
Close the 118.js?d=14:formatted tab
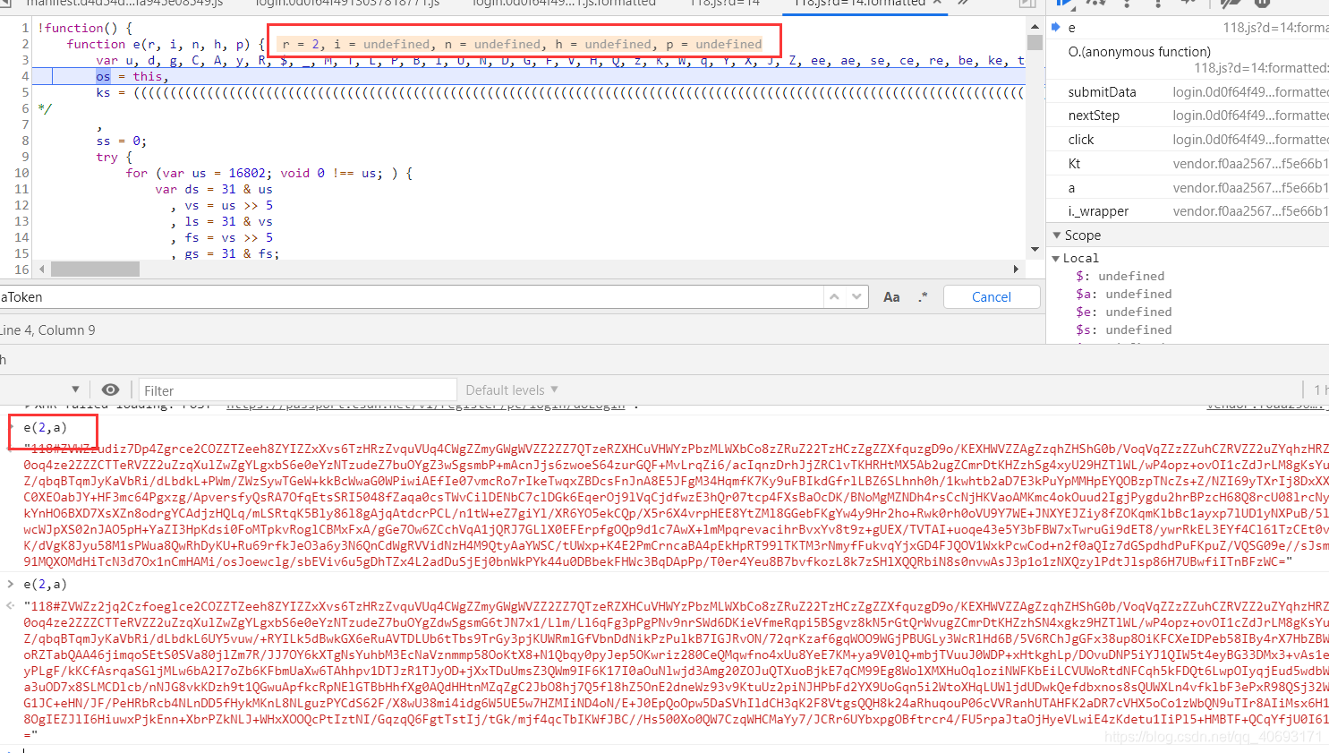coord(937,4)
